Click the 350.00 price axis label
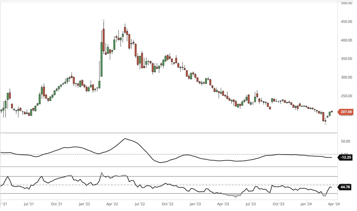The image size is (357, 211). (x=347, y=59)
